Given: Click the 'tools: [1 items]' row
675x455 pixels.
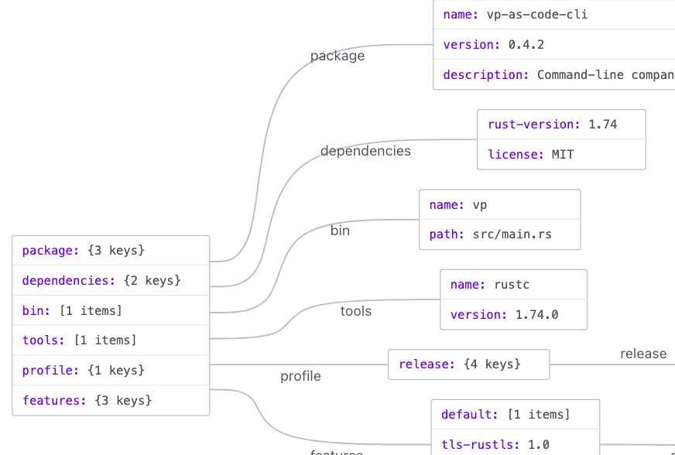Looking at the screenshot, I should 111,340.
